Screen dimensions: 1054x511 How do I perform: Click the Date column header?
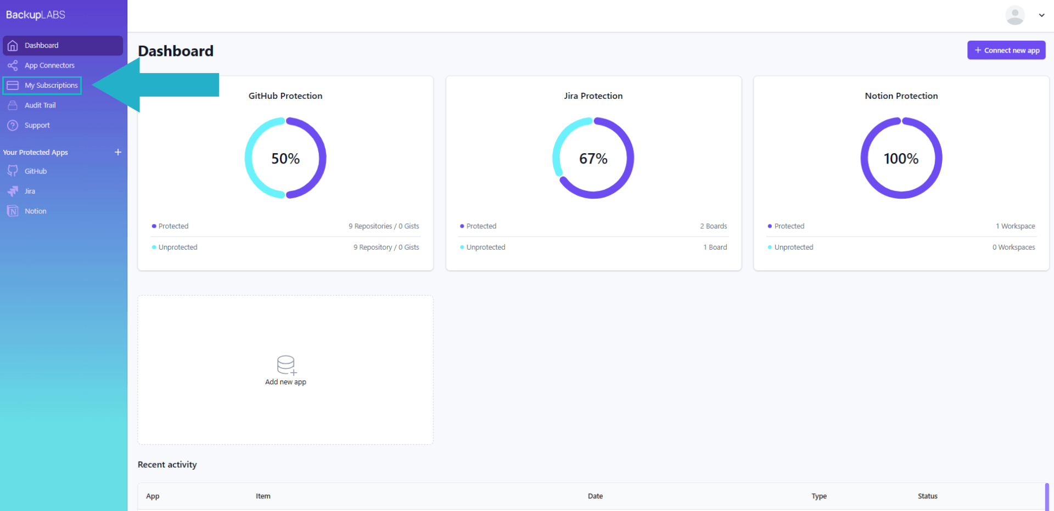tap(595, 496)
